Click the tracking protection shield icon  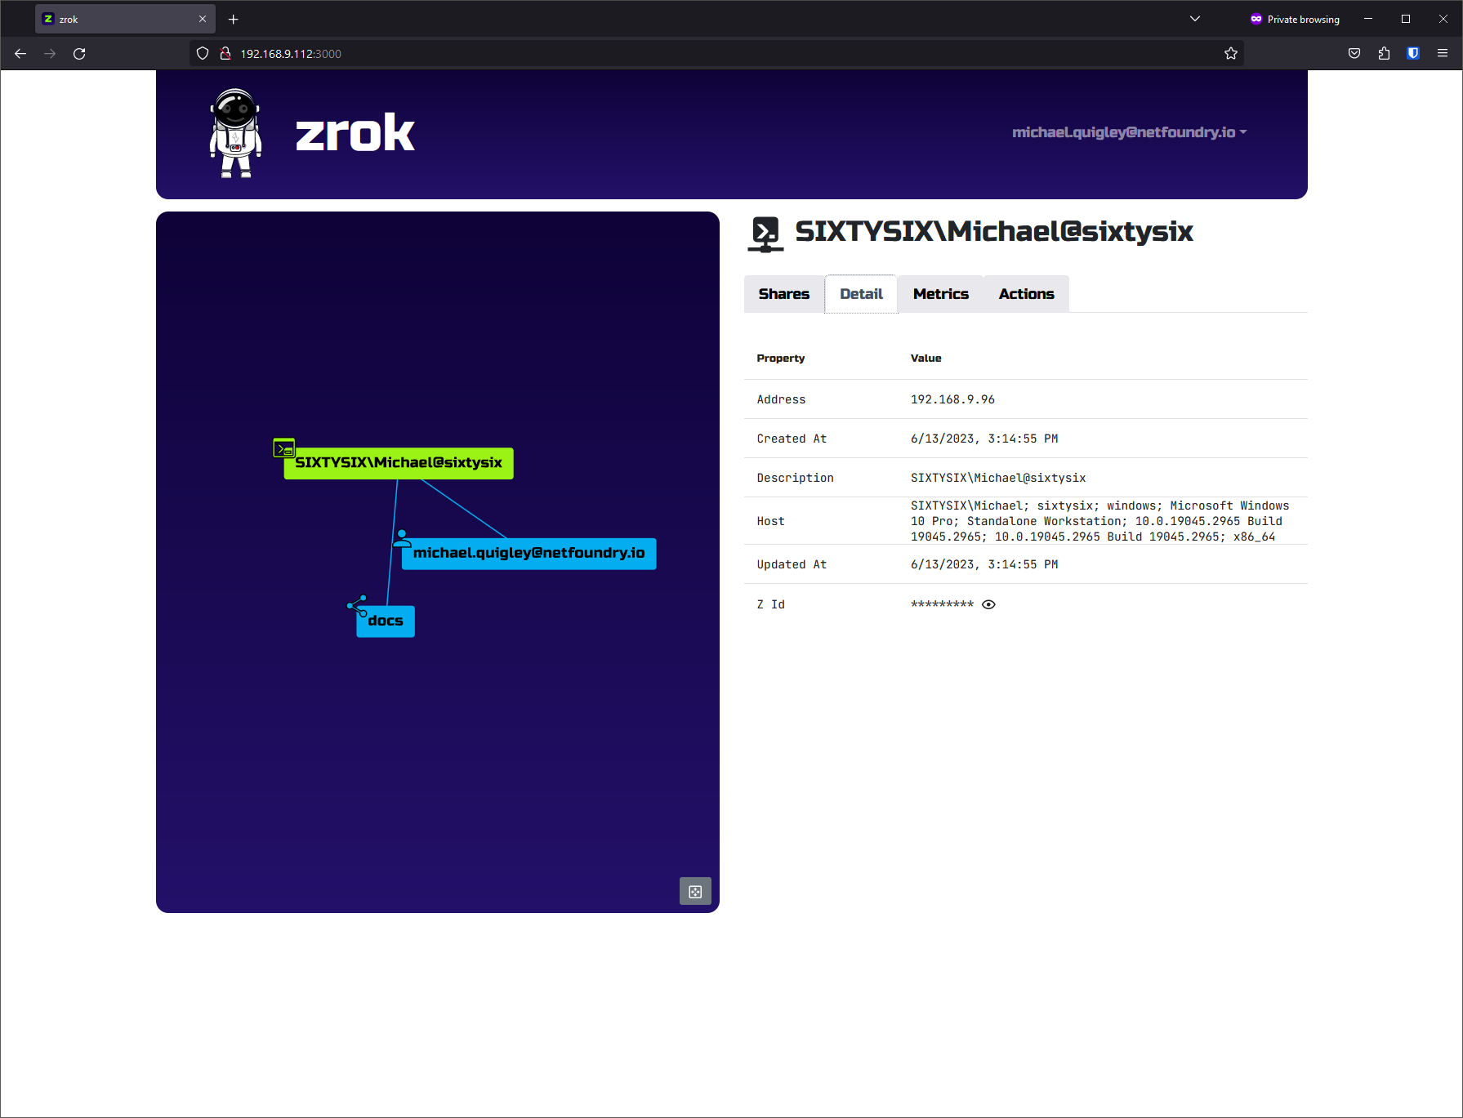click(x=202, y=53)
